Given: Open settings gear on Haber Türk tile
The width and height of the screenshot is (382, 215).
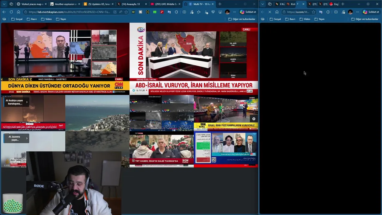Looking at the screenshot, I should (x=254, y=119).
